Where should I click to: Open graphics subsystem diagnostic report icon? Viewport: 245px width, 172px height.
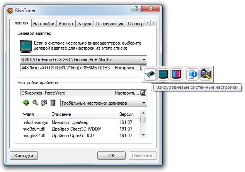(192, 74)
